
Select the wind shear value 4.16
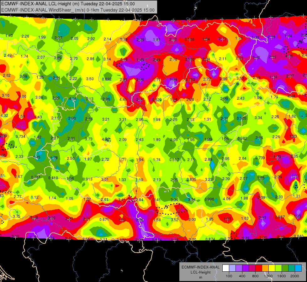124,59
